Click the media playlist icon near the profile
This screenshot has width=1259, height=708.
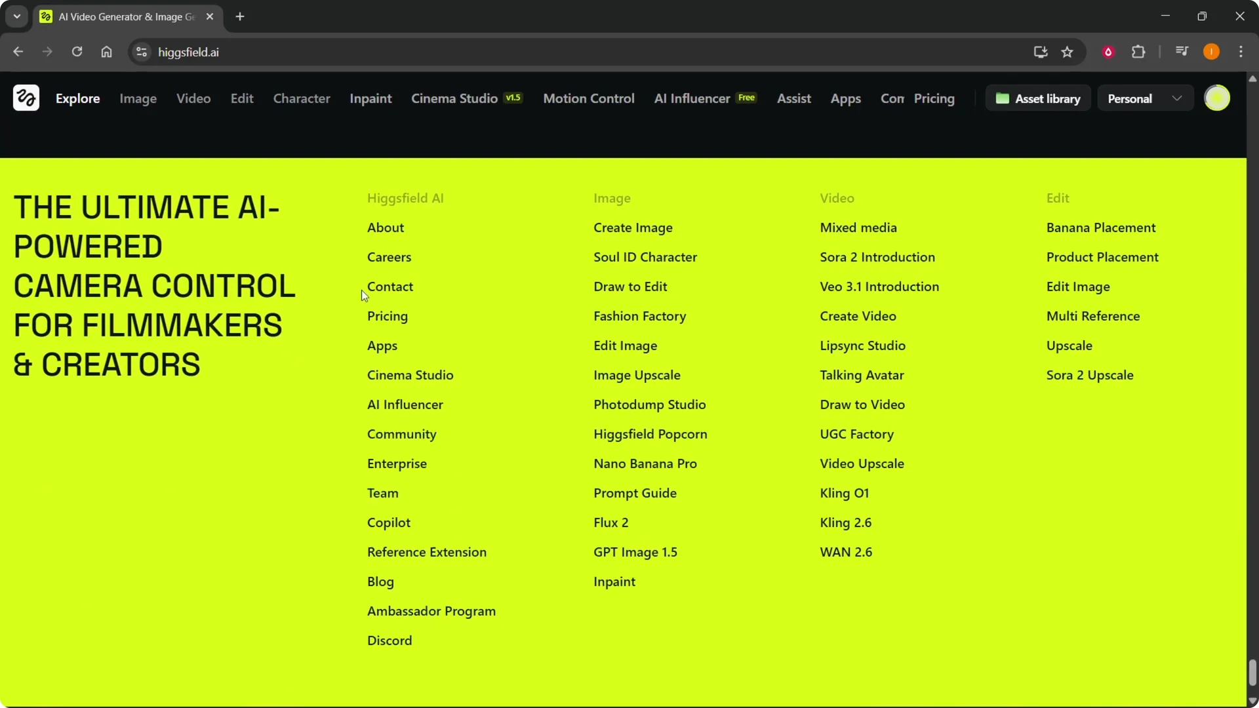(x=1182, y=51)
